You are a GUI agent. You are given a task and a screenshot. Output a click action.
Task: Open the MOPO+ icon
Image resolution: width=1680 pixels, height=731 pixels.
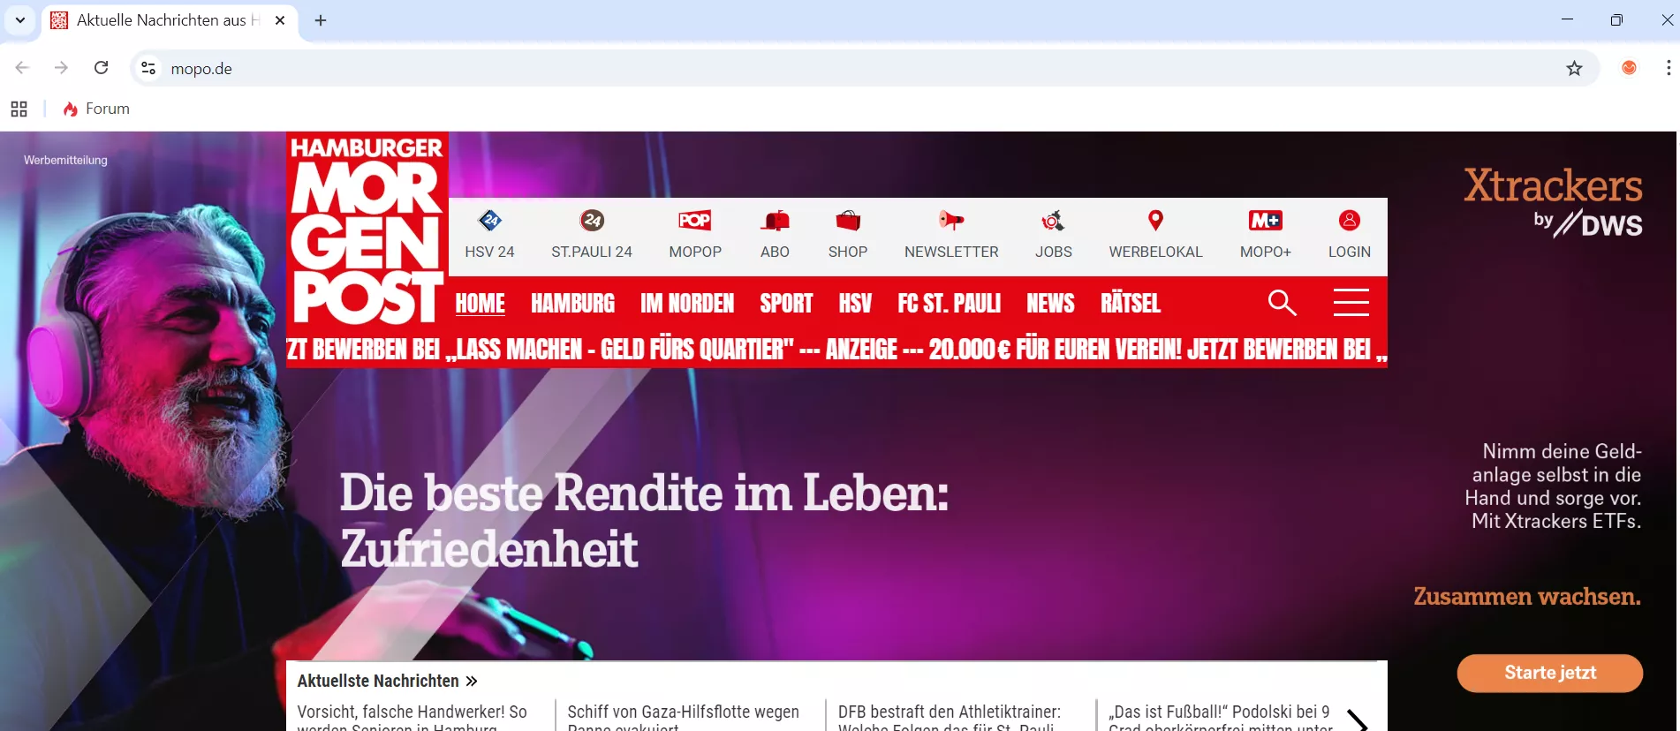click(1265, 221)
